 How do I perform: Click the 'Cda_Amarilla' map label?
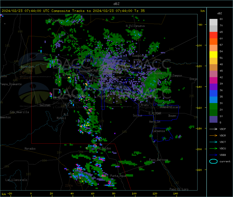click(x=19, y=112)
